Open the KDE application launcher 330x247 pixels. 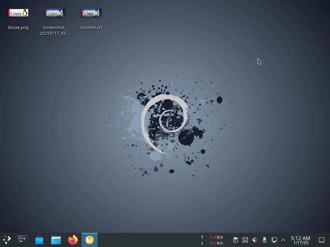click(7, 240)
